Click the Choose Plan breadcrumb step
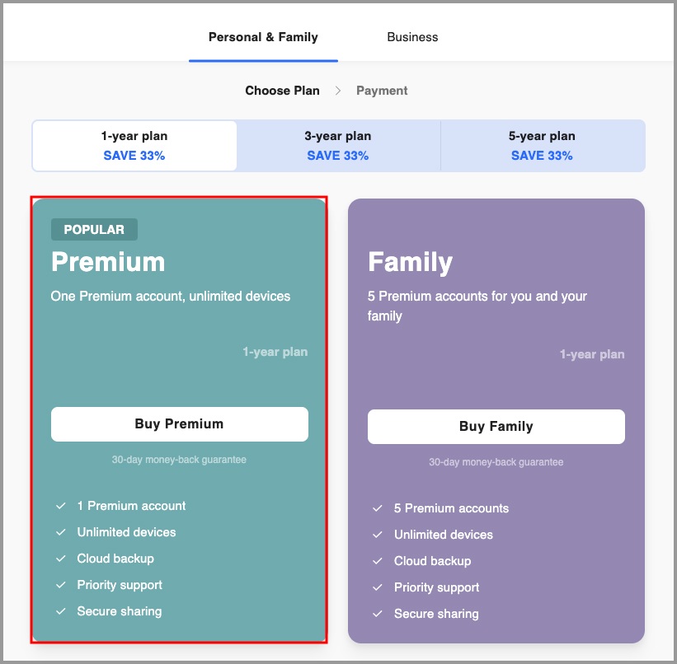This screenshot has width=677, height=664. [282, 91]
